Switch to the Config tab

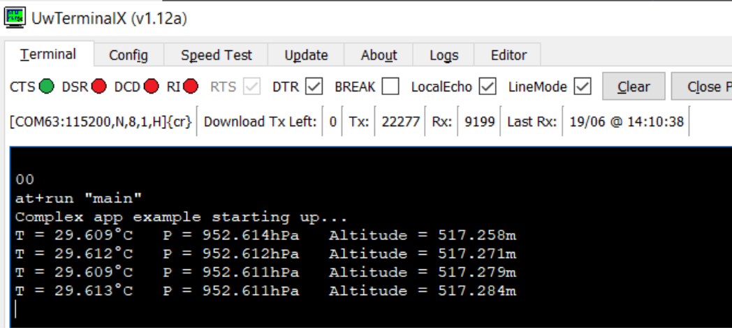(129, 55)
